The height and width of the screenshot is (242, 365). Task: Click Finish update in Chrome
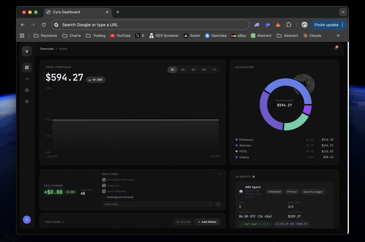point(326,25)
